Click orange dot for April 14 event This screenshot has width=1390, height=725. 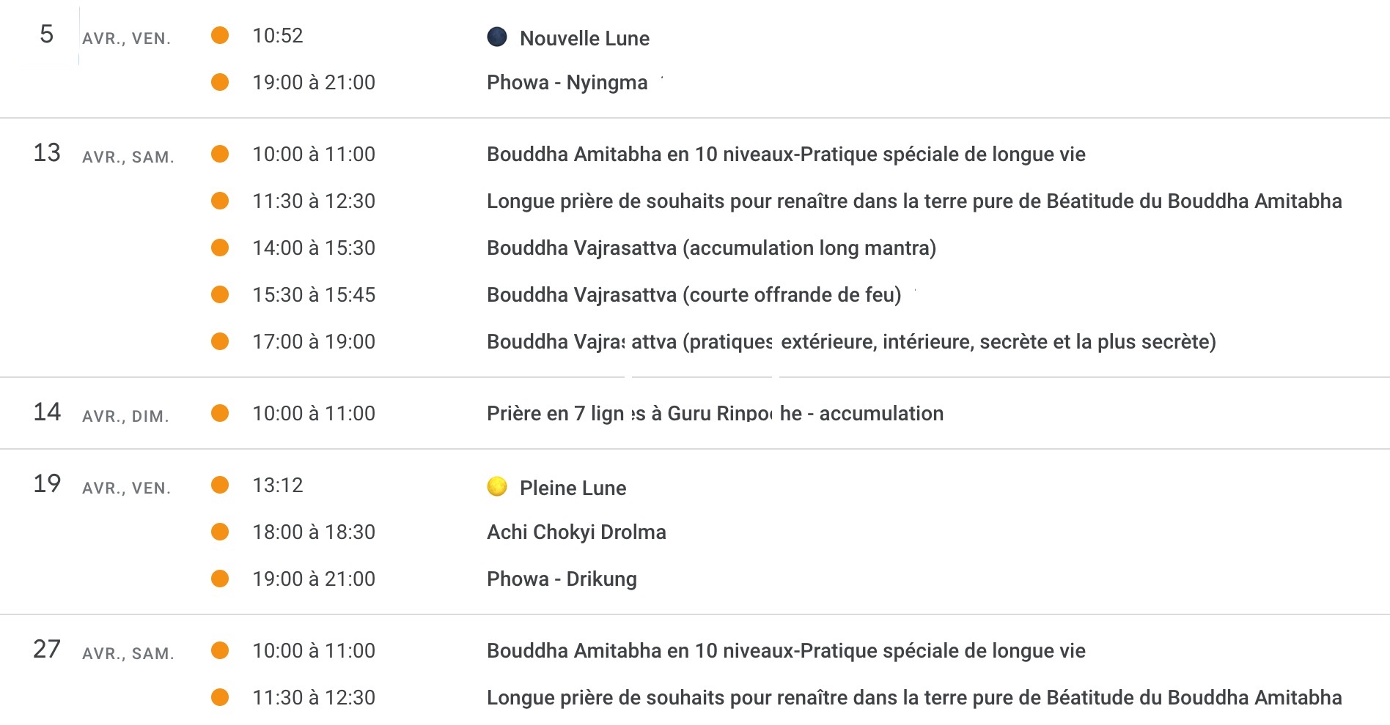coord(220,413)
